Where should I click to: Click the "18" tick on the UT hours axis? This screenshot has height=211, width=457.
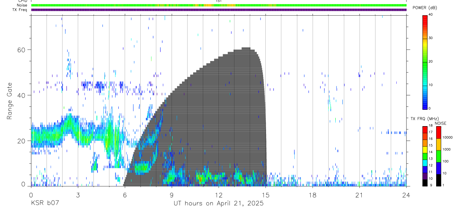coord(312,195)
